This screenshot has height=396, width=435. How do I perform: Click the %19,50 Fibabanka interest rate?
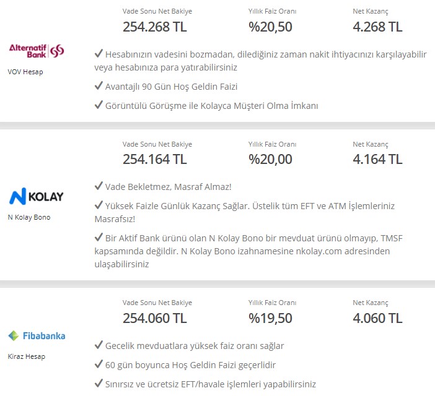pyautogui.click(x=270, y=318)
